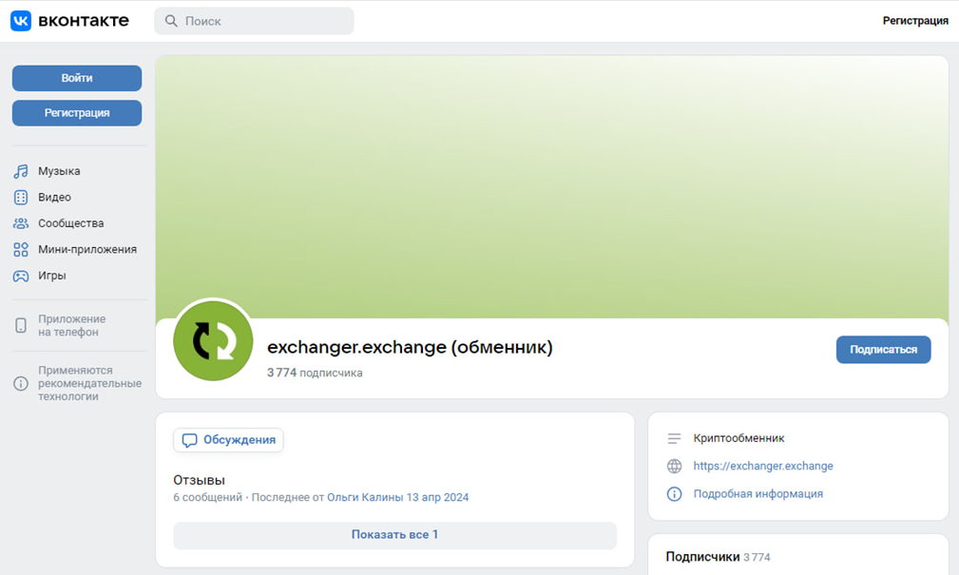Click the Игры gamepad icon
This screenshot has width=959, height=575.
pyautogui.click(x=21, y=276)
